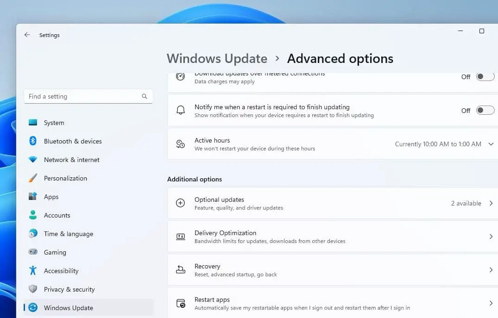Click Windows Update breadcrumb link

tap(217, 59)
